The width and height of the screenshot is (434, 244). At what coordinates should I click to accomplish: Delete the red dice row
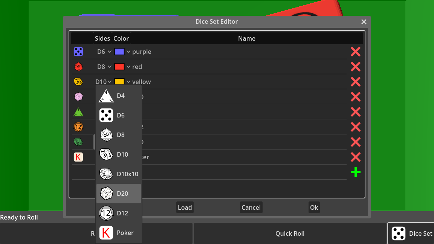point(355,67)
